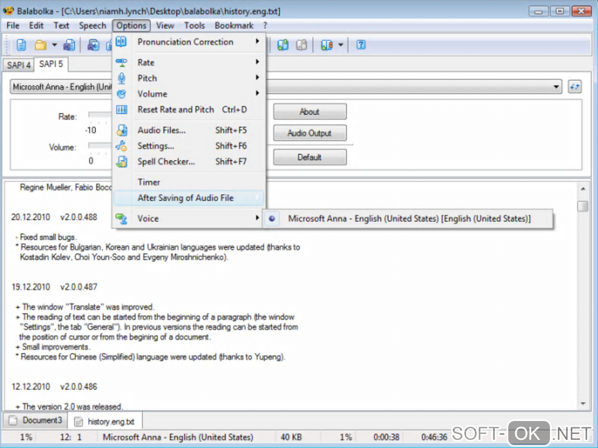Click the Volume slider track

point(100,145)
